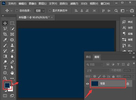Toggle Quick Mask mode icon
Screen dimensions: 136x100
(x=5, y=96)
